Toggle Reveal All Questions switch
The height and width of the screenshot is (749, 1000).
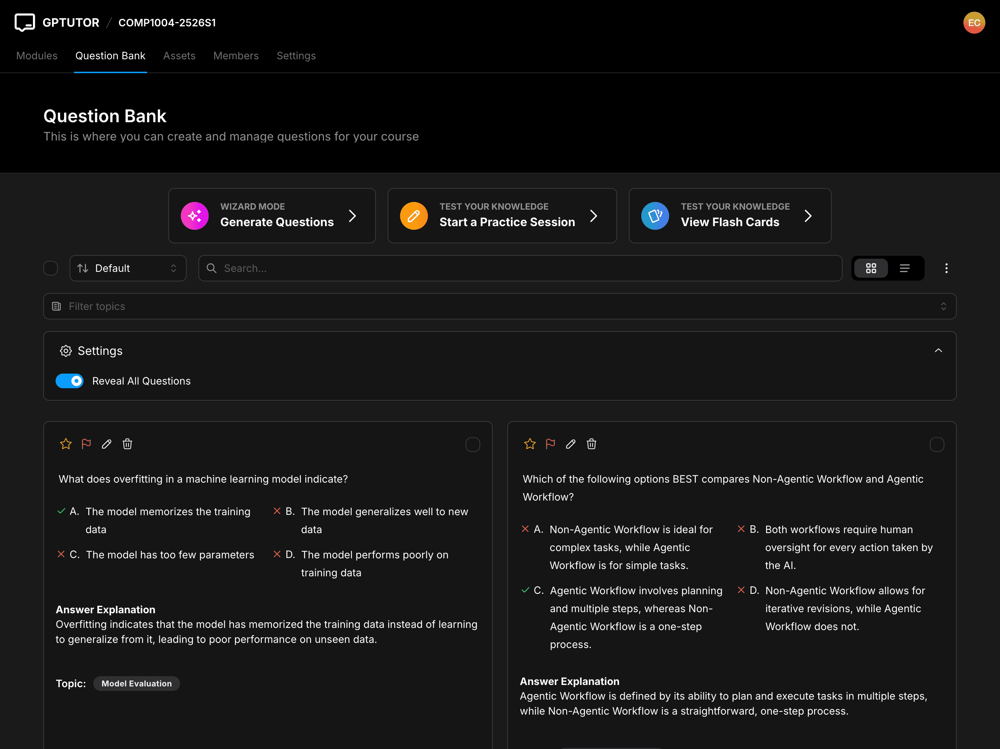[69, 381]
